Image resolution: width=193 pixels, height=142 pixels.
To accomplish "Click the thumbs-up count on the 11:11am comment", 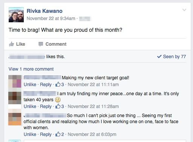I will click(60, 84).
